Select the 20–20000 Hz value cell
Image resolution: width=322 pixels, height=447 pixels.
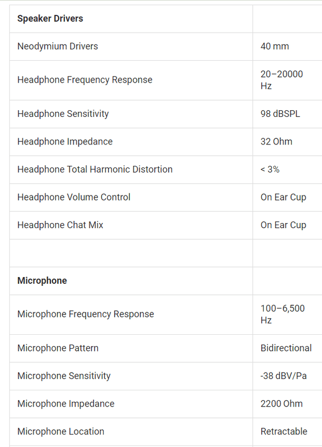pyautogui.click(x=281, y=80)
